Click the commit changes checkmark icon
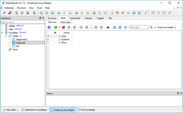Screen dimensions: 183x113 [69, 27]
